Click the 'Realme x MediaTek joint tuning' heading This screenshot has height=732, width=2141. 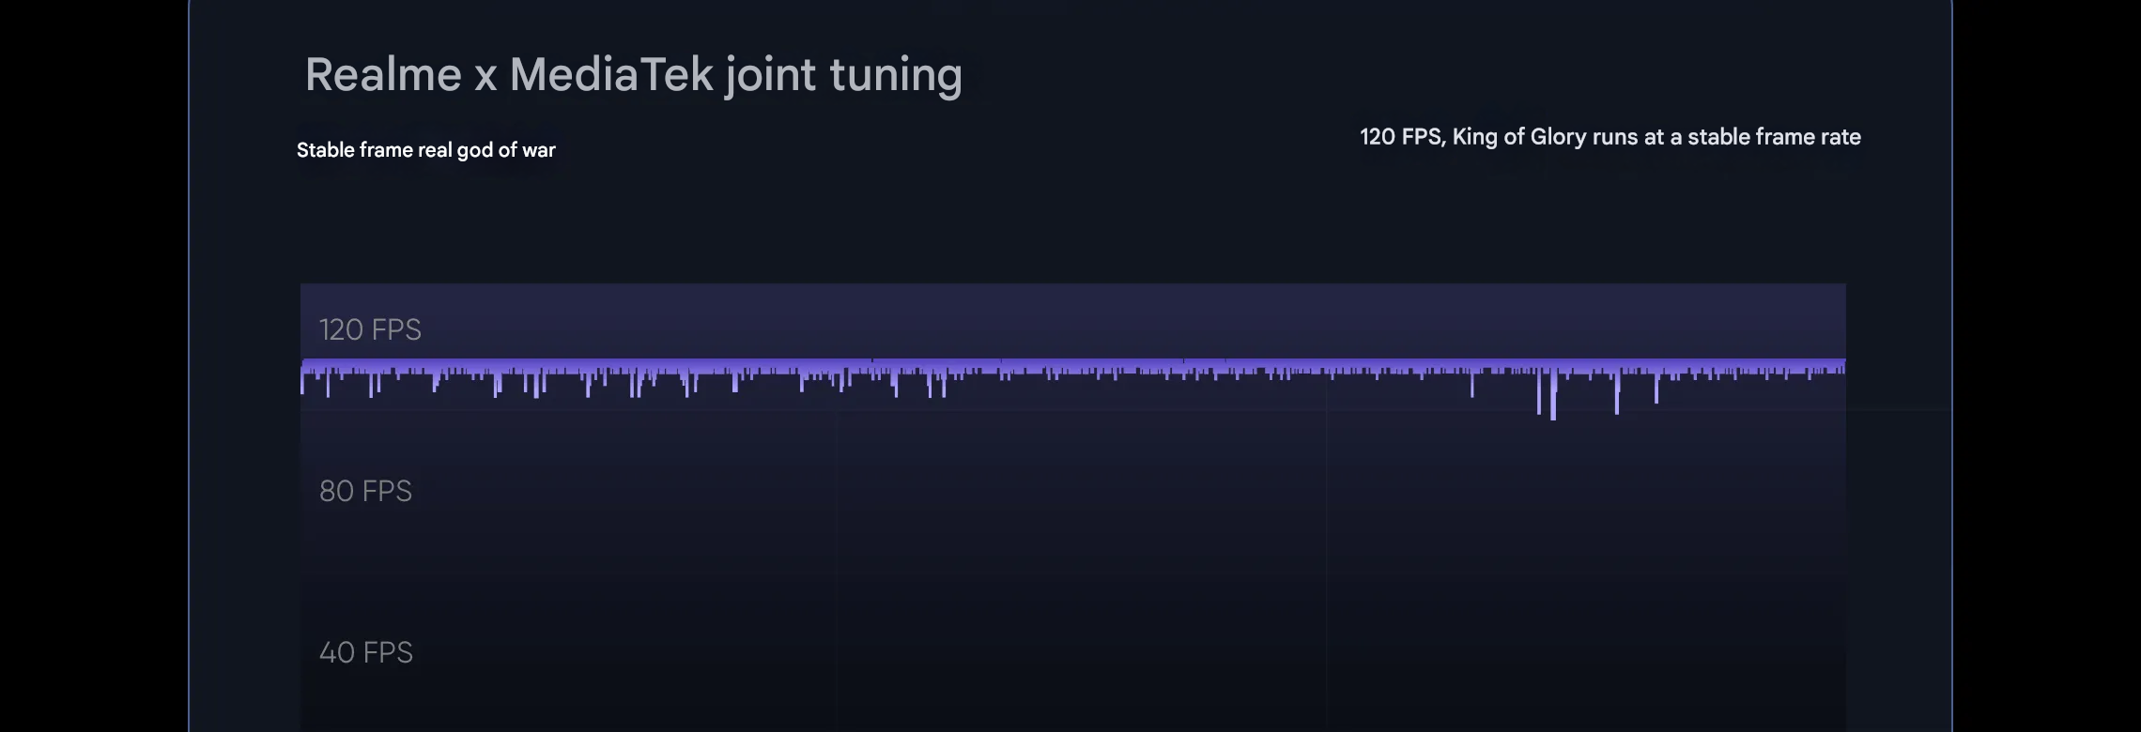pyautogui.click(x=633, y=75)
